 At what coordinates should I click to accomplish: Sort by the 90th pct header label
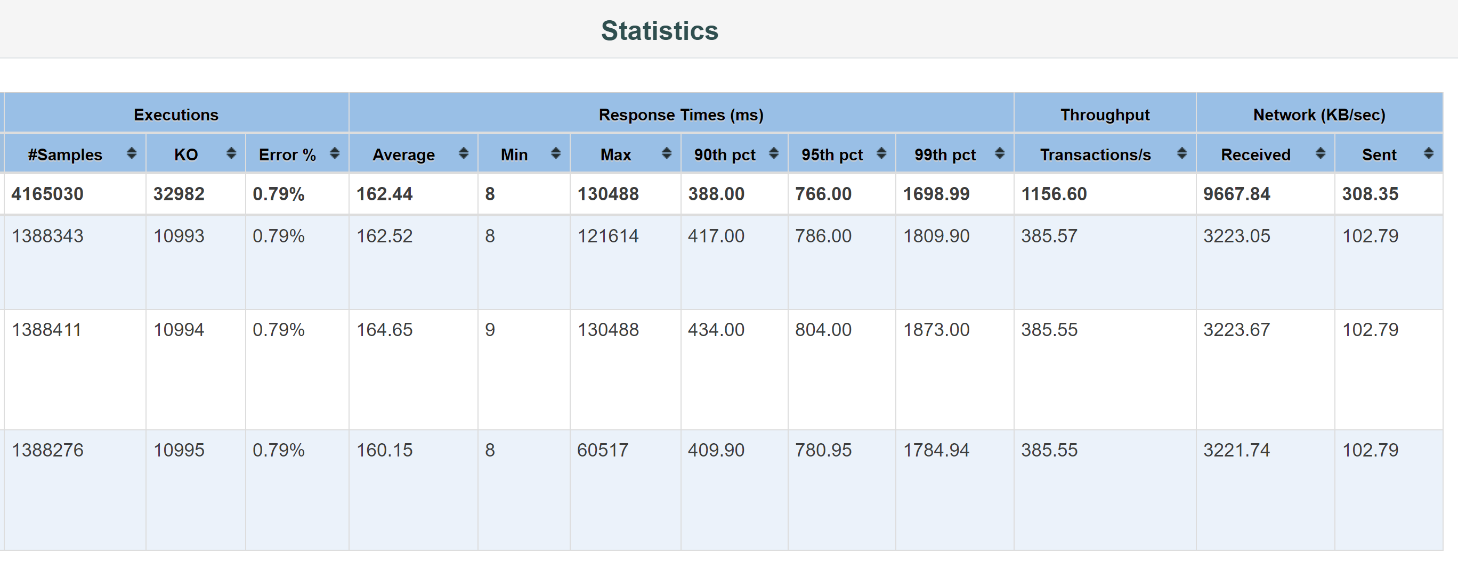click(725, 154)
